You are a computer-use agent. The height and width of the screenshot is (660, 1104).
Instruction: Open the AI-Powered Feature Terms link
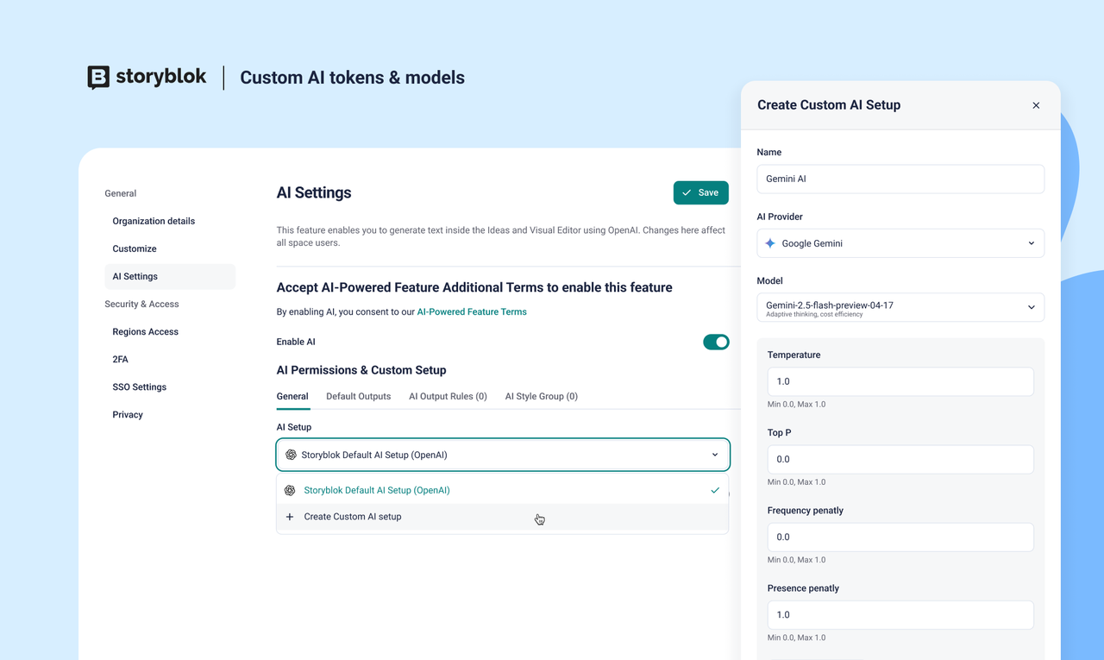pos(472,311)
